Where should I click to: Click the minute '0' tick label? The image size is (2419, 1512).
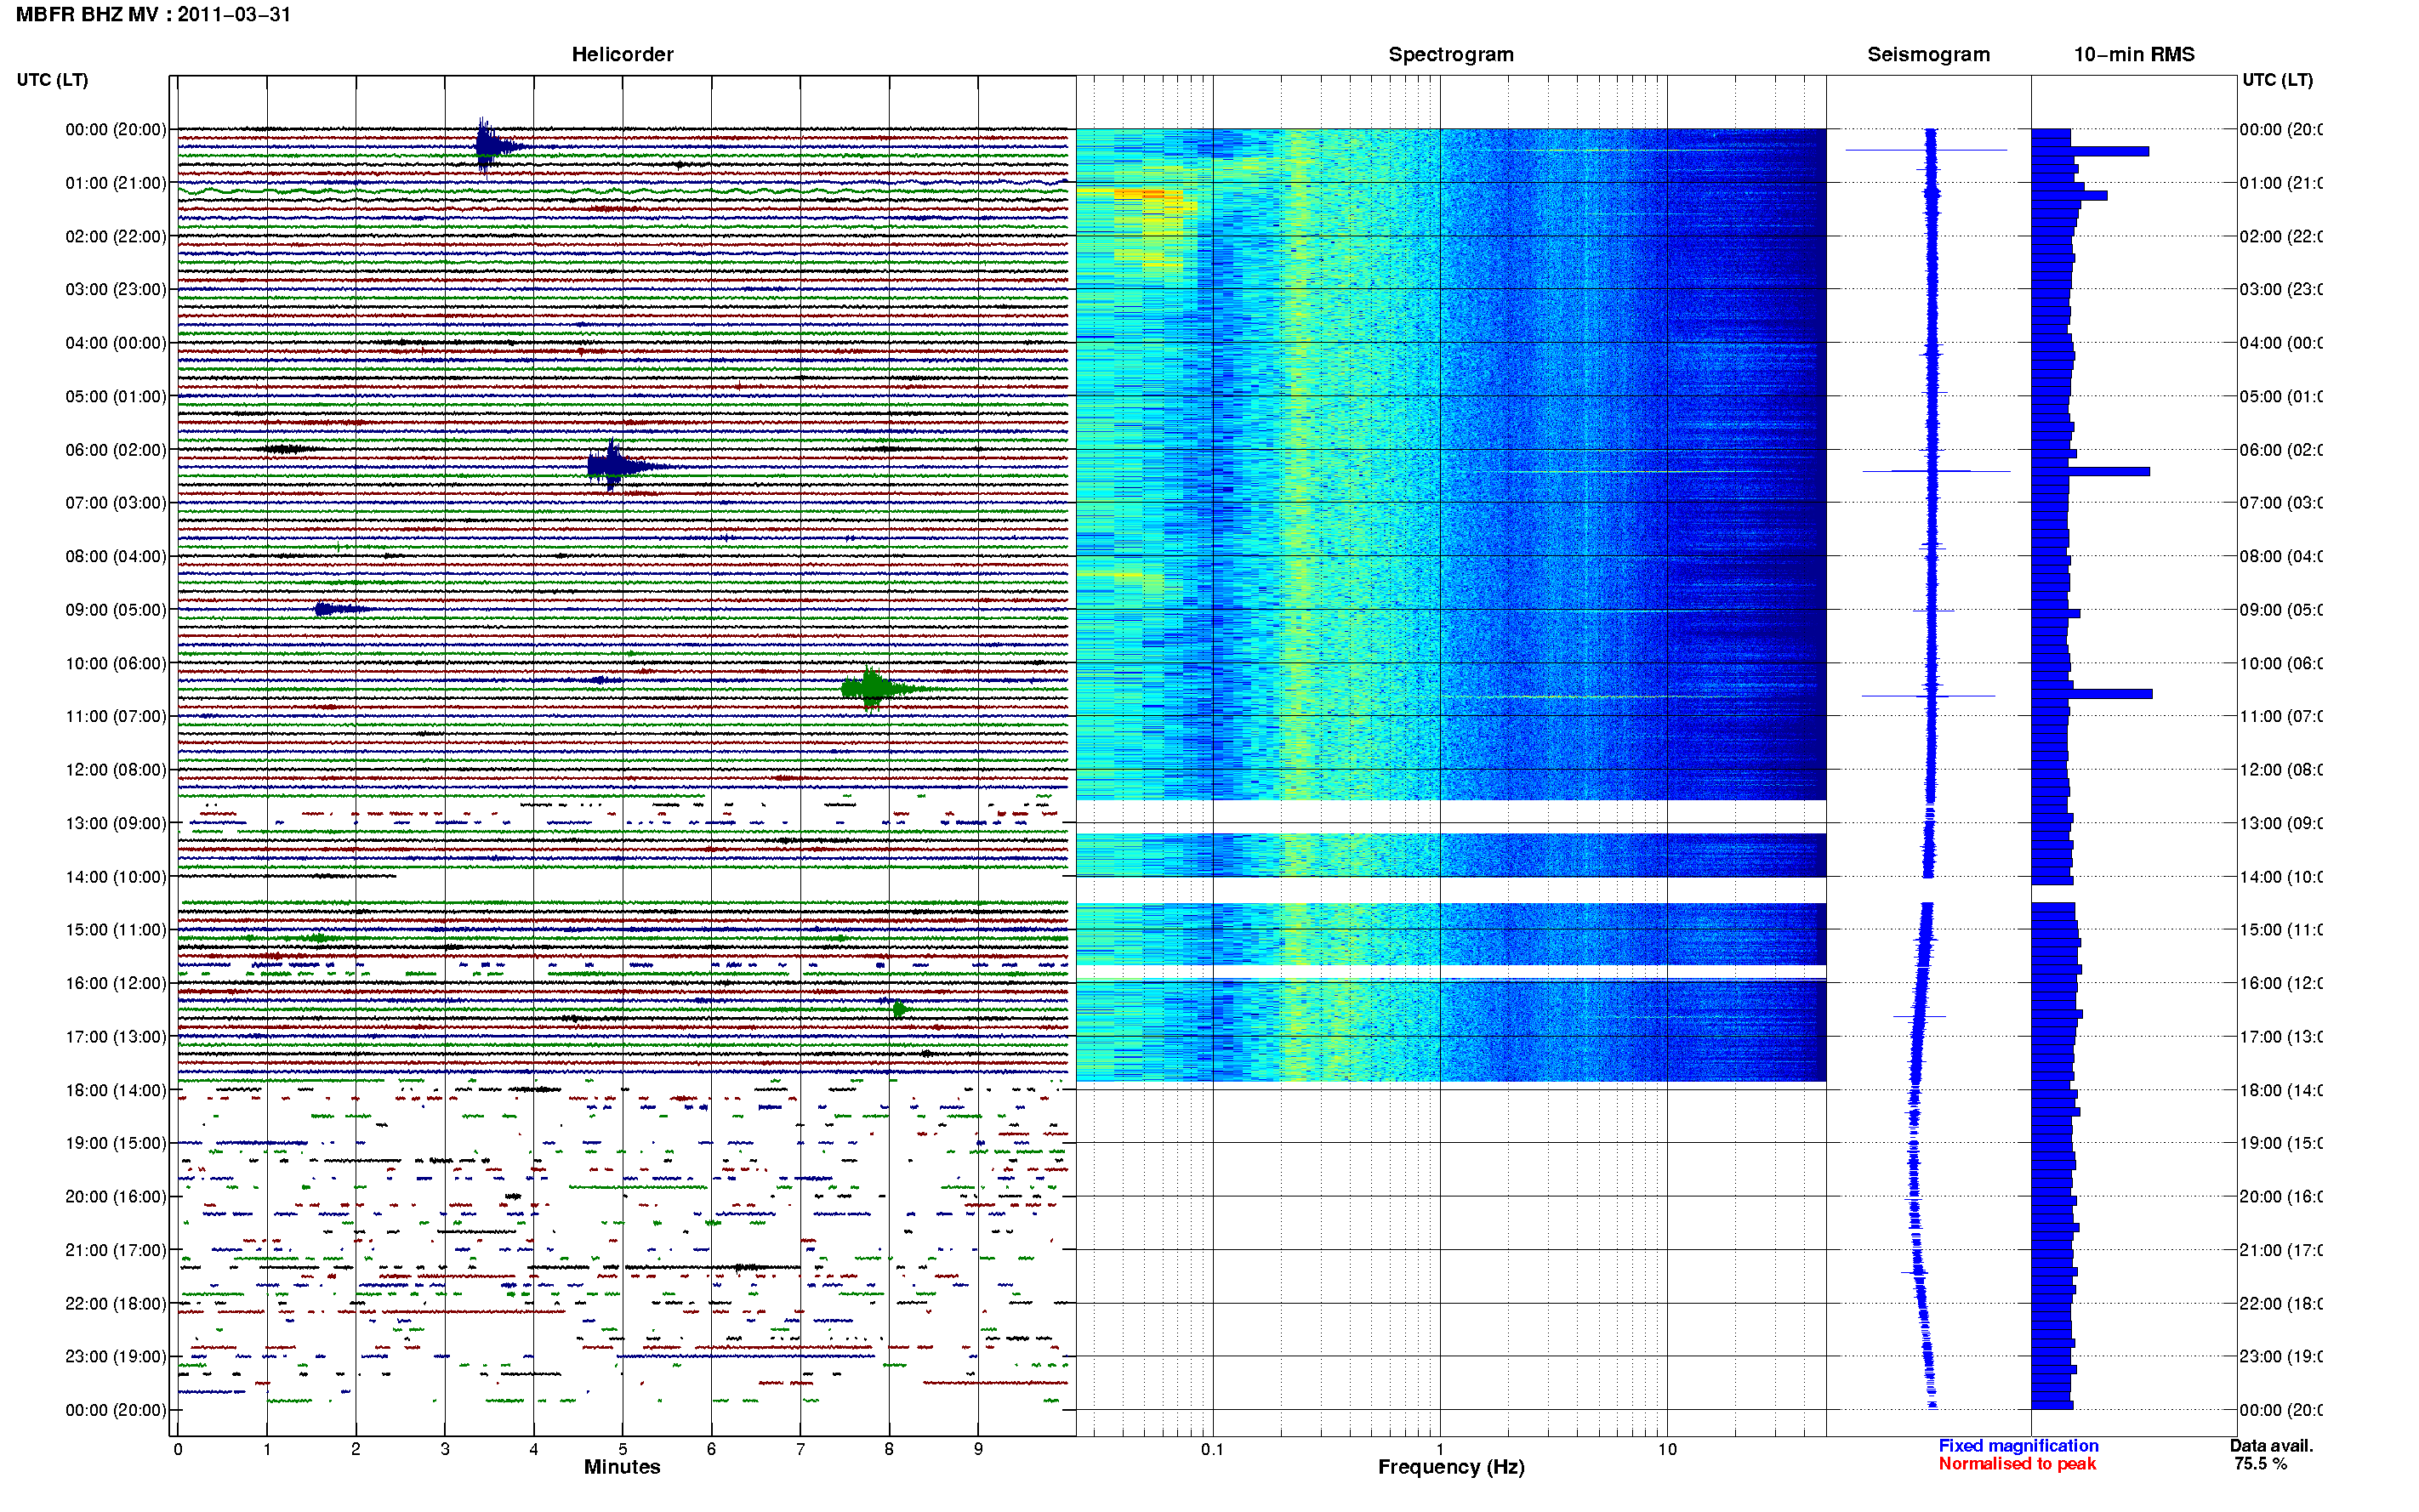(178, 1449)
